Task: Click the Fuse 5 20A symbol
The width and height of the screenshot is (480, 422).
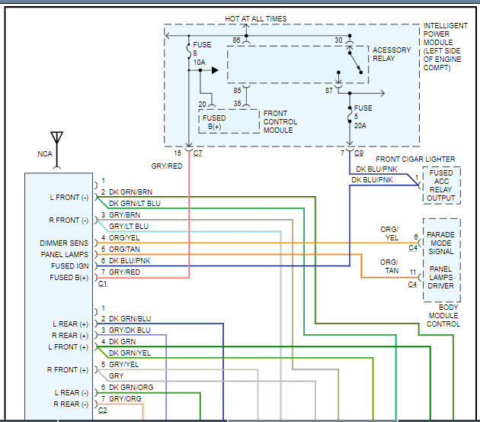Action: [x=350, y=113]
